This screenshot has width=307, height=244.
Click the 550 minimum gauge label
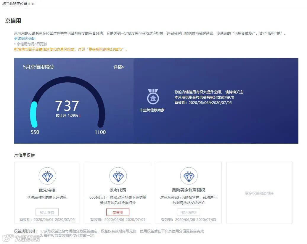point(35,132)
